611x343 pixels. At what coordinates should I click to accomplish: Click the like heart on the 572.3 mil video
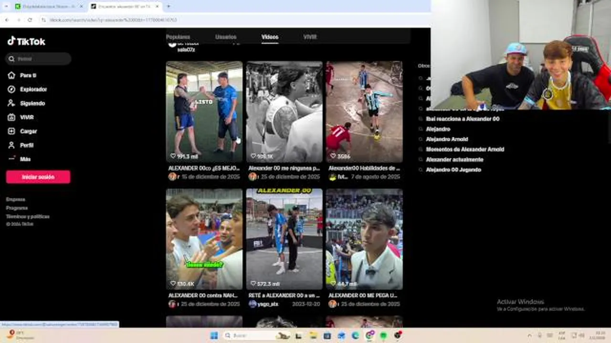(x=253, y=283)
